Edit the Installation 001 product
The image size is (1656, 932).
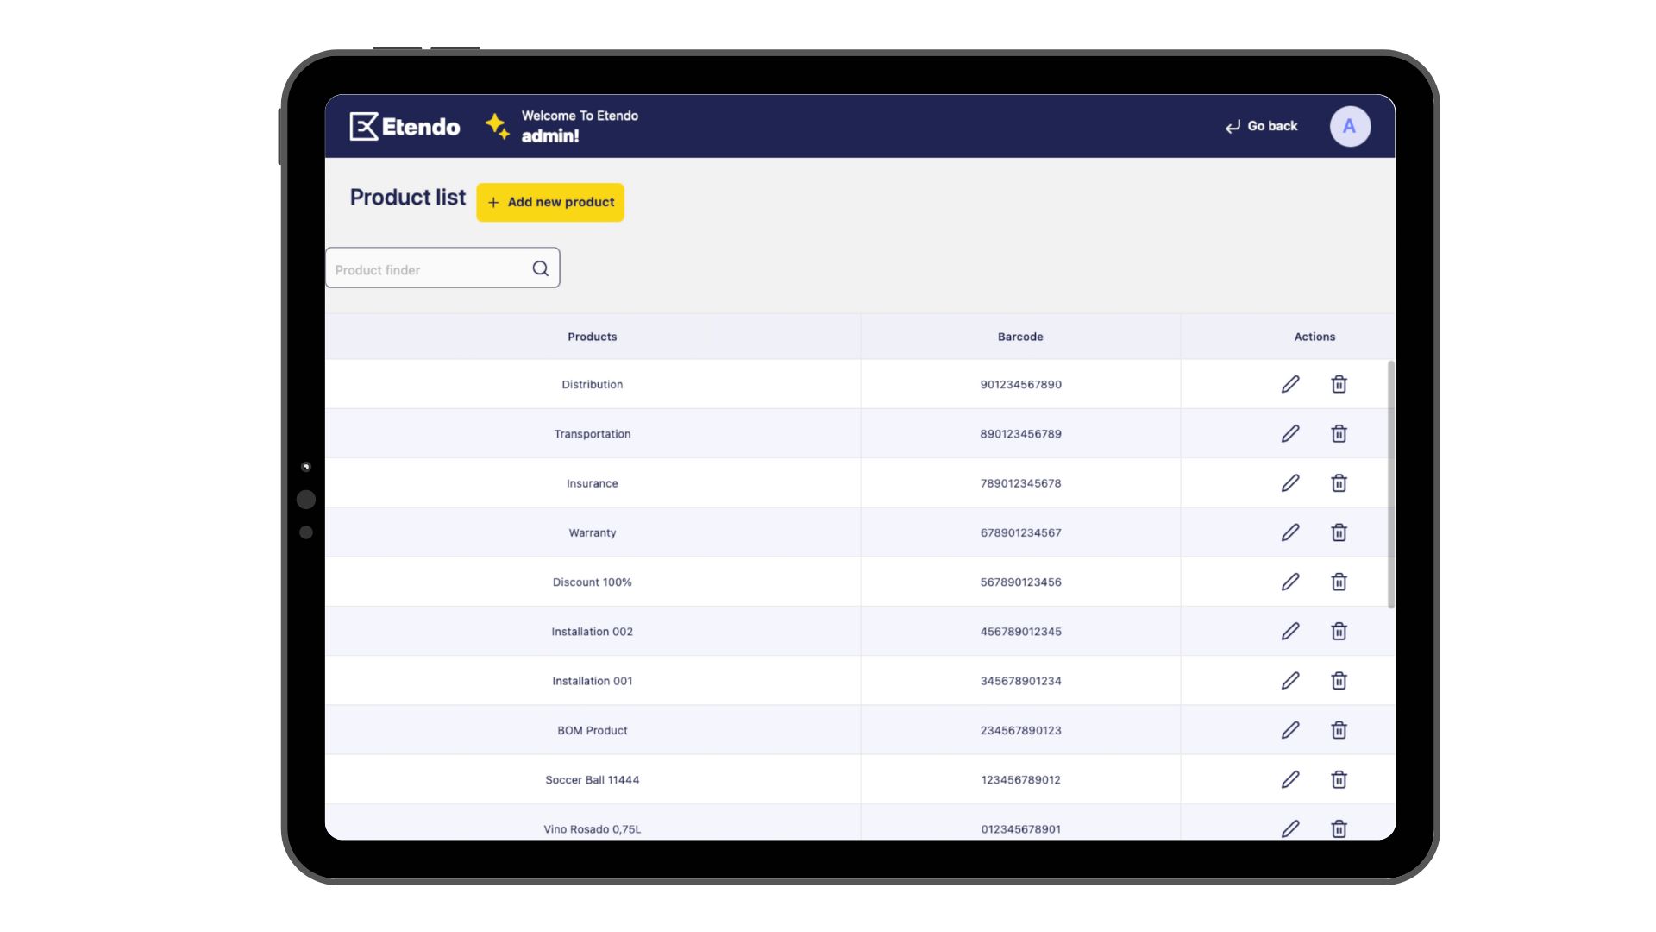tap(1290, 681)
